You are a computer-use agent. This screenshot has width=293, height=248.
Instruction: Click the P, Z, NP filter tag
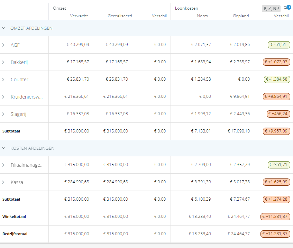pyautogui.click(x=271, y=9)
